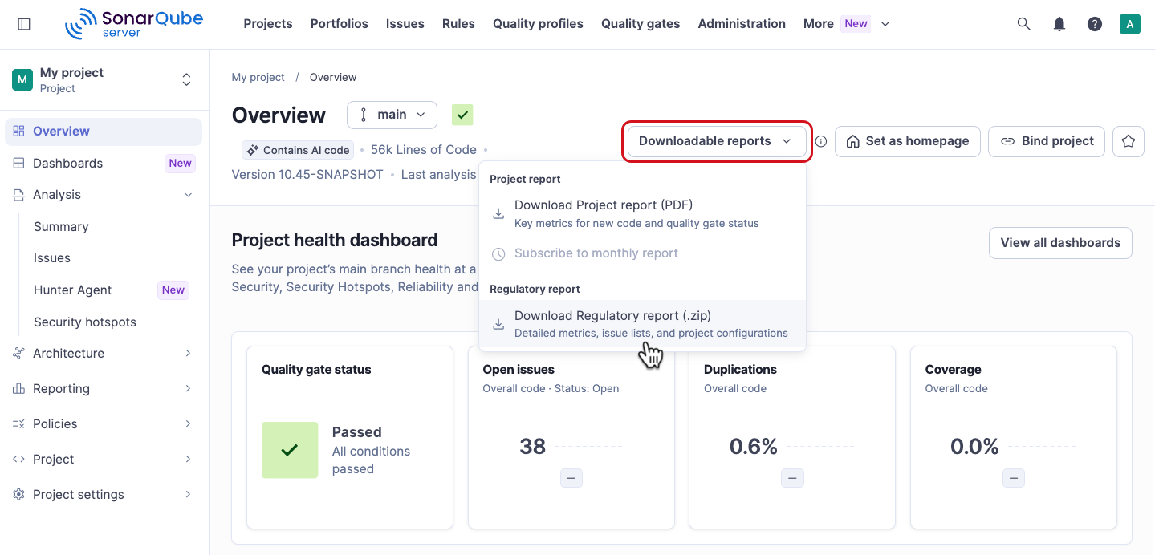Expand the More menu in top navigation
1155x555 pixels.
point(847,24)
